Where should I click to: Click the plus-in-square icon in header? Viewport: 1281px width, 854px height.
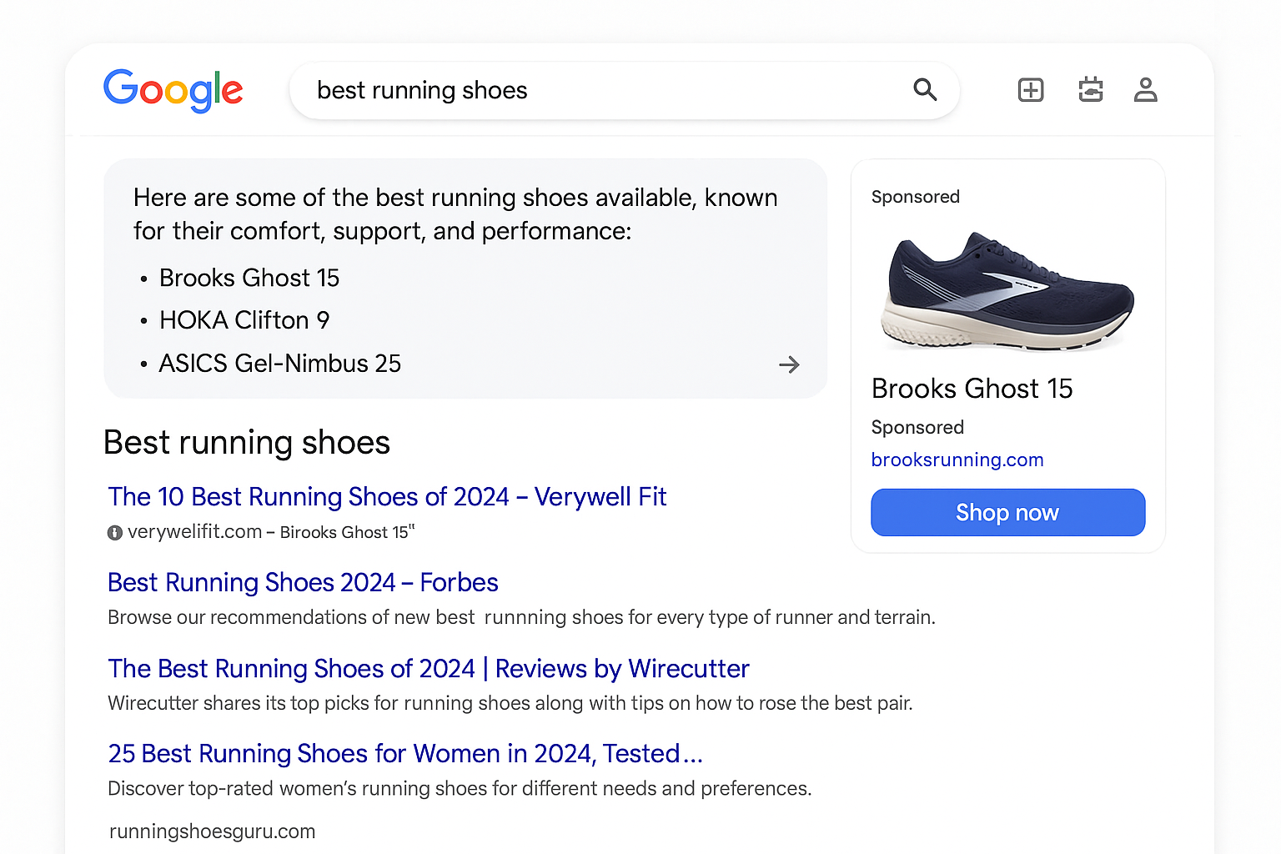[x=1031, y=89]
